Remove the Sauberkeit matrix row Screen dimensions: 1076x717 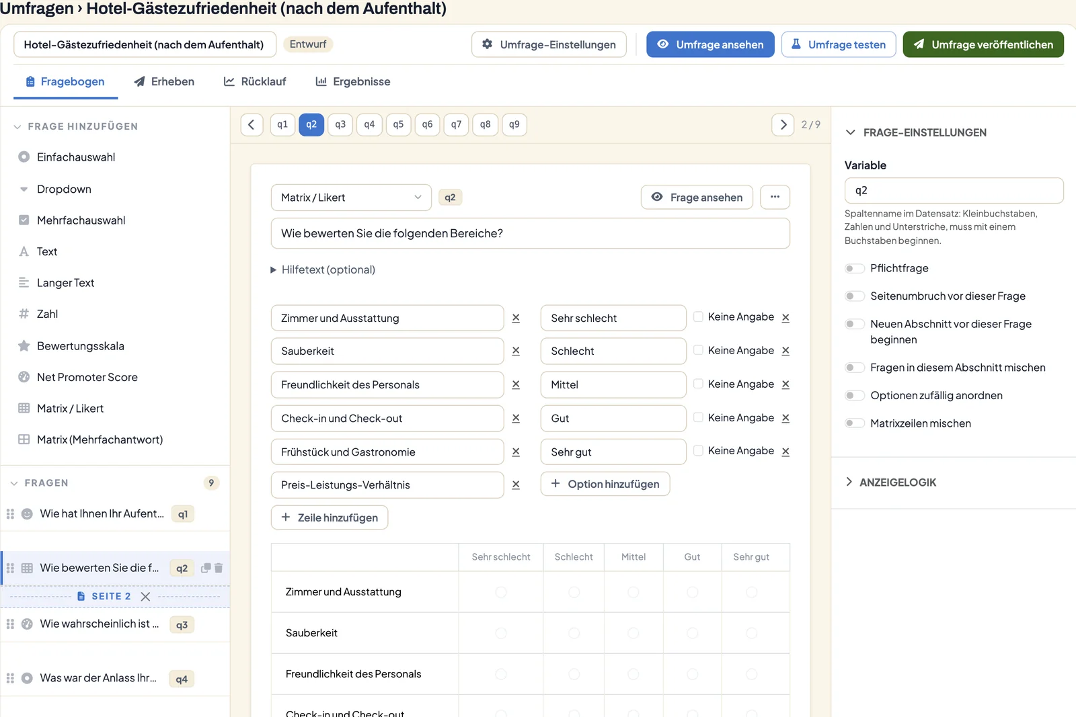tap(516, 351)
